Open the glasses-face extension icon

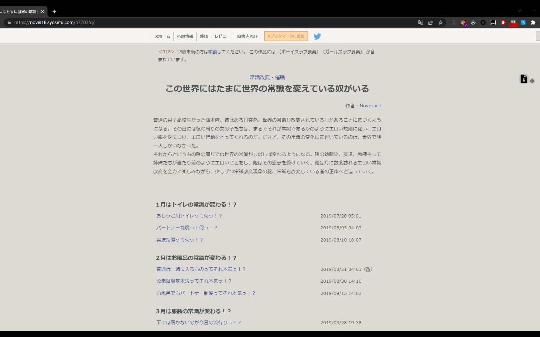click(x=473, y=22)
